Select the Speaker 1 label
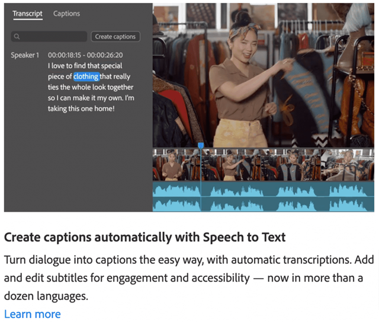379x322 pixels. [x=25, y=55]
